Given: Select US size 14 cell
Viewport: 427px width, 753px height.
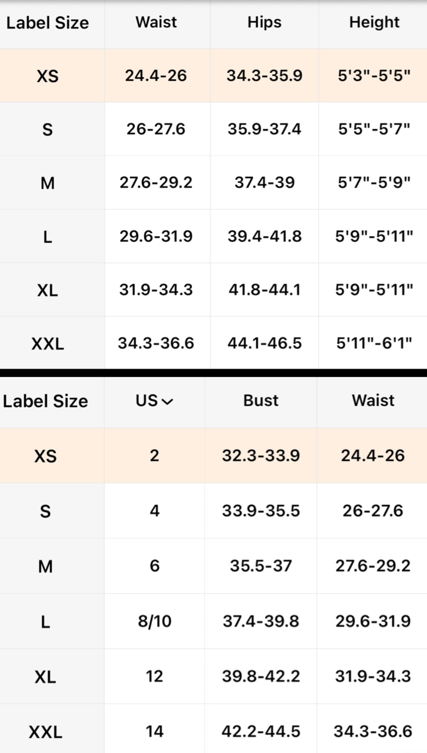Looking at the screenshot, I should (154, 732).
